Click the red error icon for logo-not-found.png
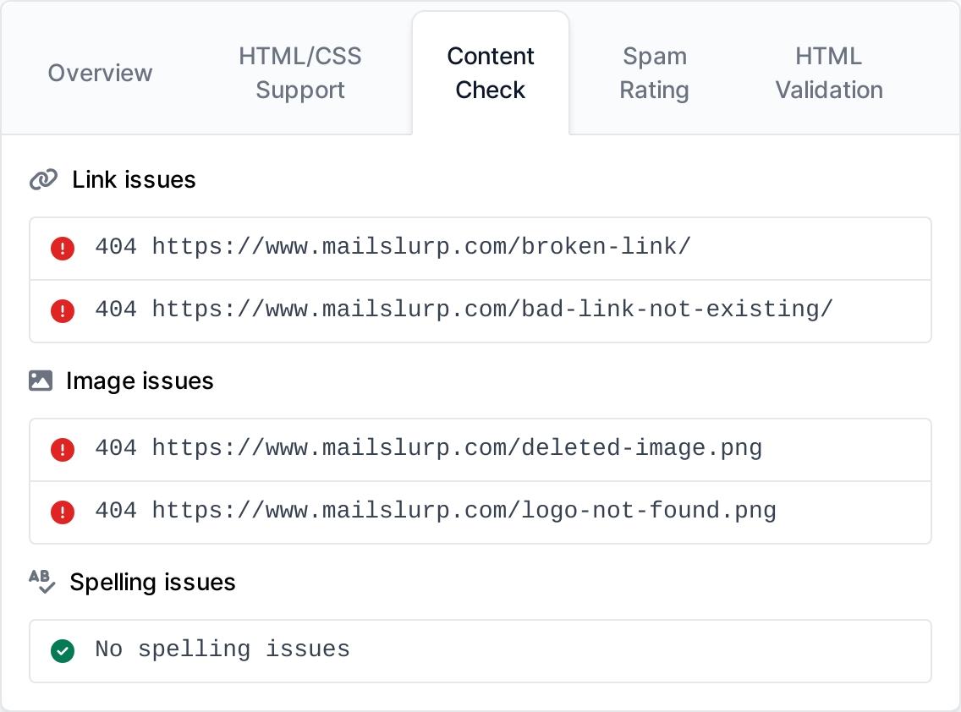 (63, 512)
